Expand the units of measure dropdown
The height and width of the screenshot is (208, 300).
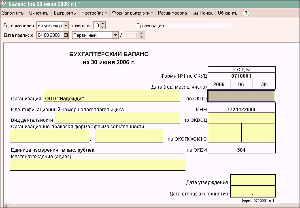tap(66, 25)
